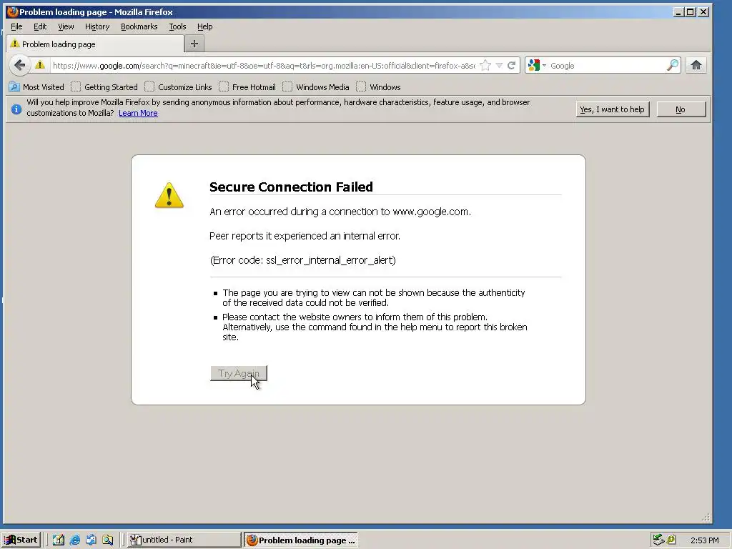Open the Windows Media bookmark
Viewport: 732px width, 549px height.
pos(316,86)
